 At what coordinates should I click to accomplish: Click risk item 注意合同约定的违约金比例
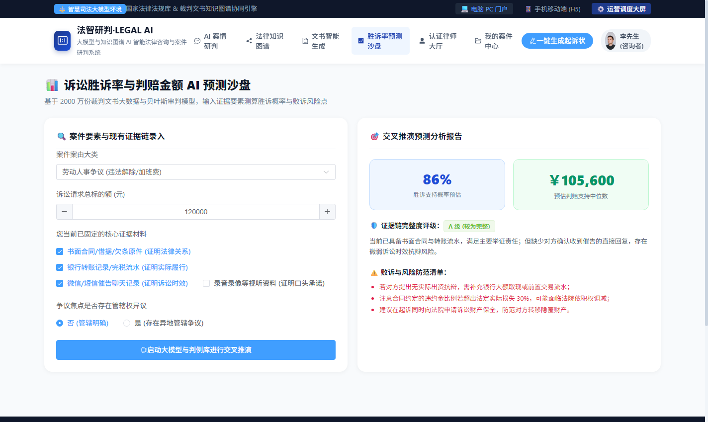494,298
